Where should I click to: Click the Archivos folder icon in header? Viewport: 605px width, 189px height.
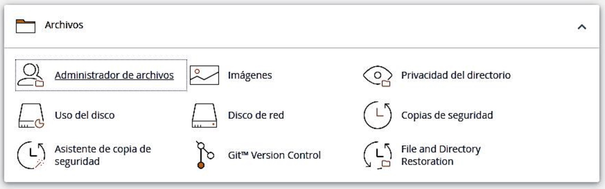point(26,26)
